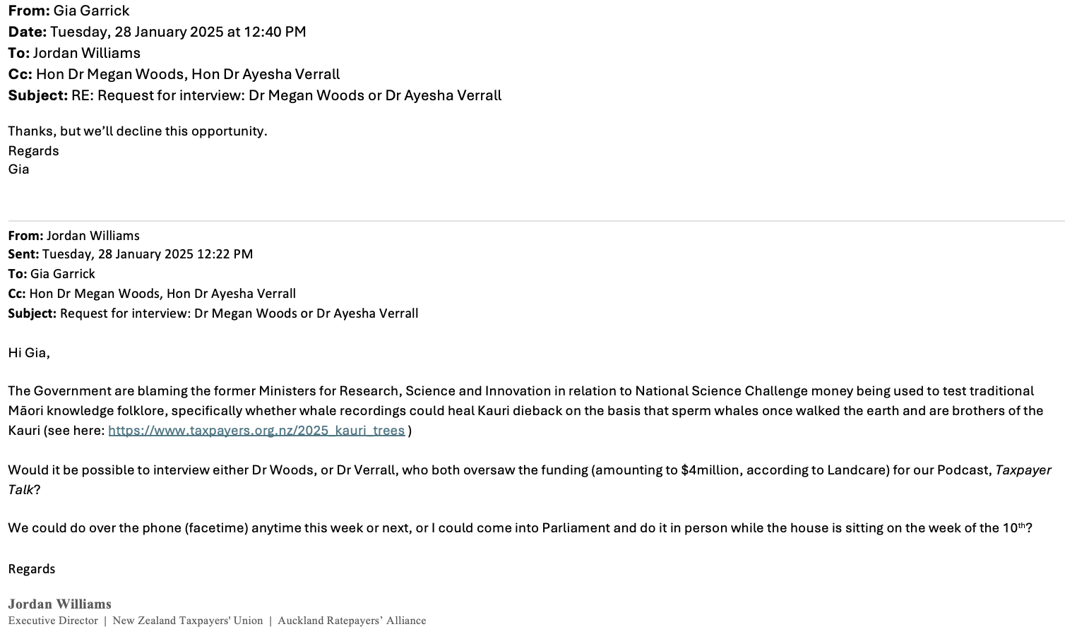Click Hon Dr Ayesha Verrall in top Cc

click(x=266, y=74)
